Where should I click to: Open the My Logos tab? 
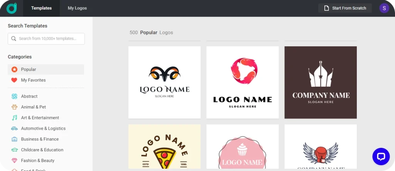tap(77, 8)
